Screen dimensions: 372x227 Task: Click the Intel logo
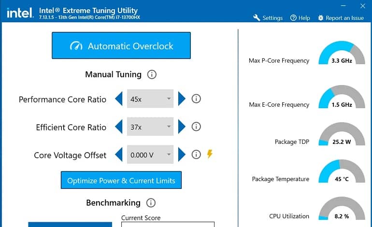point(20,13)
